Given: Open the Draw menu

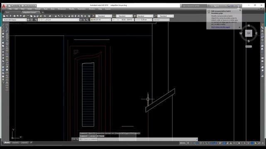Looking at the screenshot, I should [53, 9].
